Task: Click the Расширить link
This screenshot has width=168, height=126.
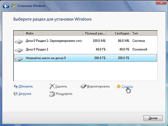Action: pyautogui.click(x=64, y=94)
